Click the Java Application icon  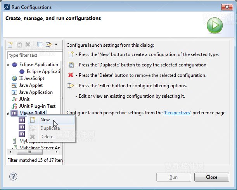tap(14, 92)
